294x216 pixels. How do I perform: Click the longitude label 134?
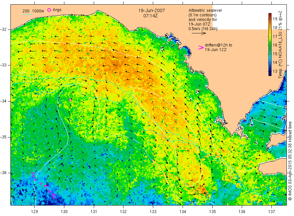[x=183, y=212]
